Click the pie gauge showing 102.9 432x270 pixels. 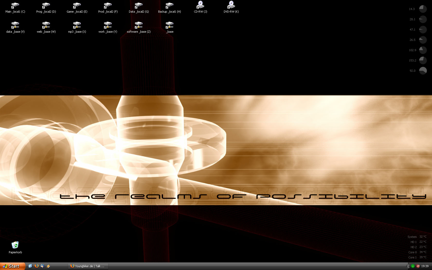coord(423,50)
